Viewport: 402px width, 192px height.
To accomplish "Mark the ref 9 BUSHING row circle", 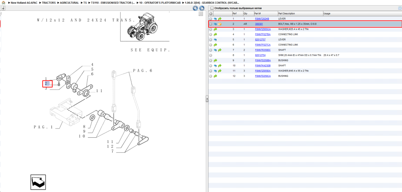I will 211,60.
